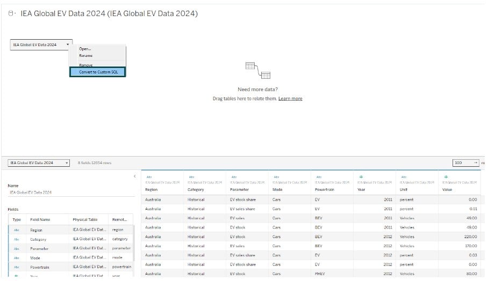The height and width of the screenshot is (281, 488).
Task: Click the Abc type icon above Category column
Action: [192, 177]
